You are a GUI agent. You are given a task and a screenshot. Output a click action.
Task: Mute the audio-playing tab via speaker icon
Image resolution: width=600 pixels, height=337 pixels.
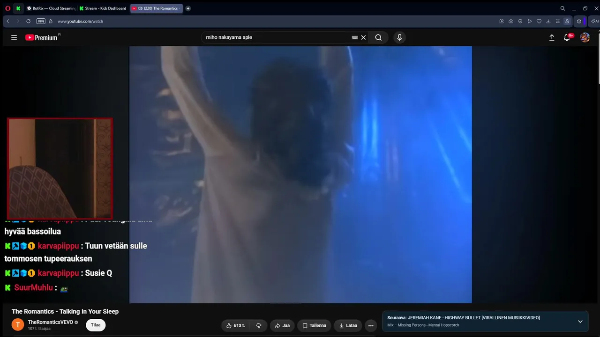[140, 8]
